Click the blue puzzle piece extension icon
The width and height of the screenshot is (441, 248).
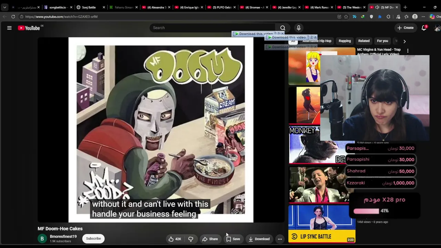[x=380, y=17]
